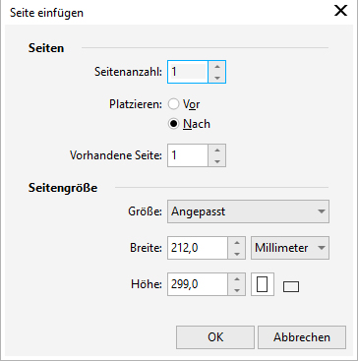
Task: Click the Vorhandene Seite label
Action: [x=116, y=155]
